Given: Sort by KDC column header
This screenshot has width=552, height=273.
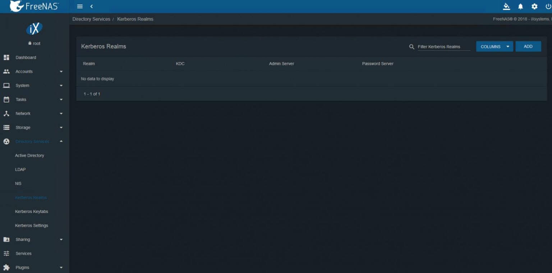Looking at the screenshot, I should pyautogui.click(x=180, y=64).
